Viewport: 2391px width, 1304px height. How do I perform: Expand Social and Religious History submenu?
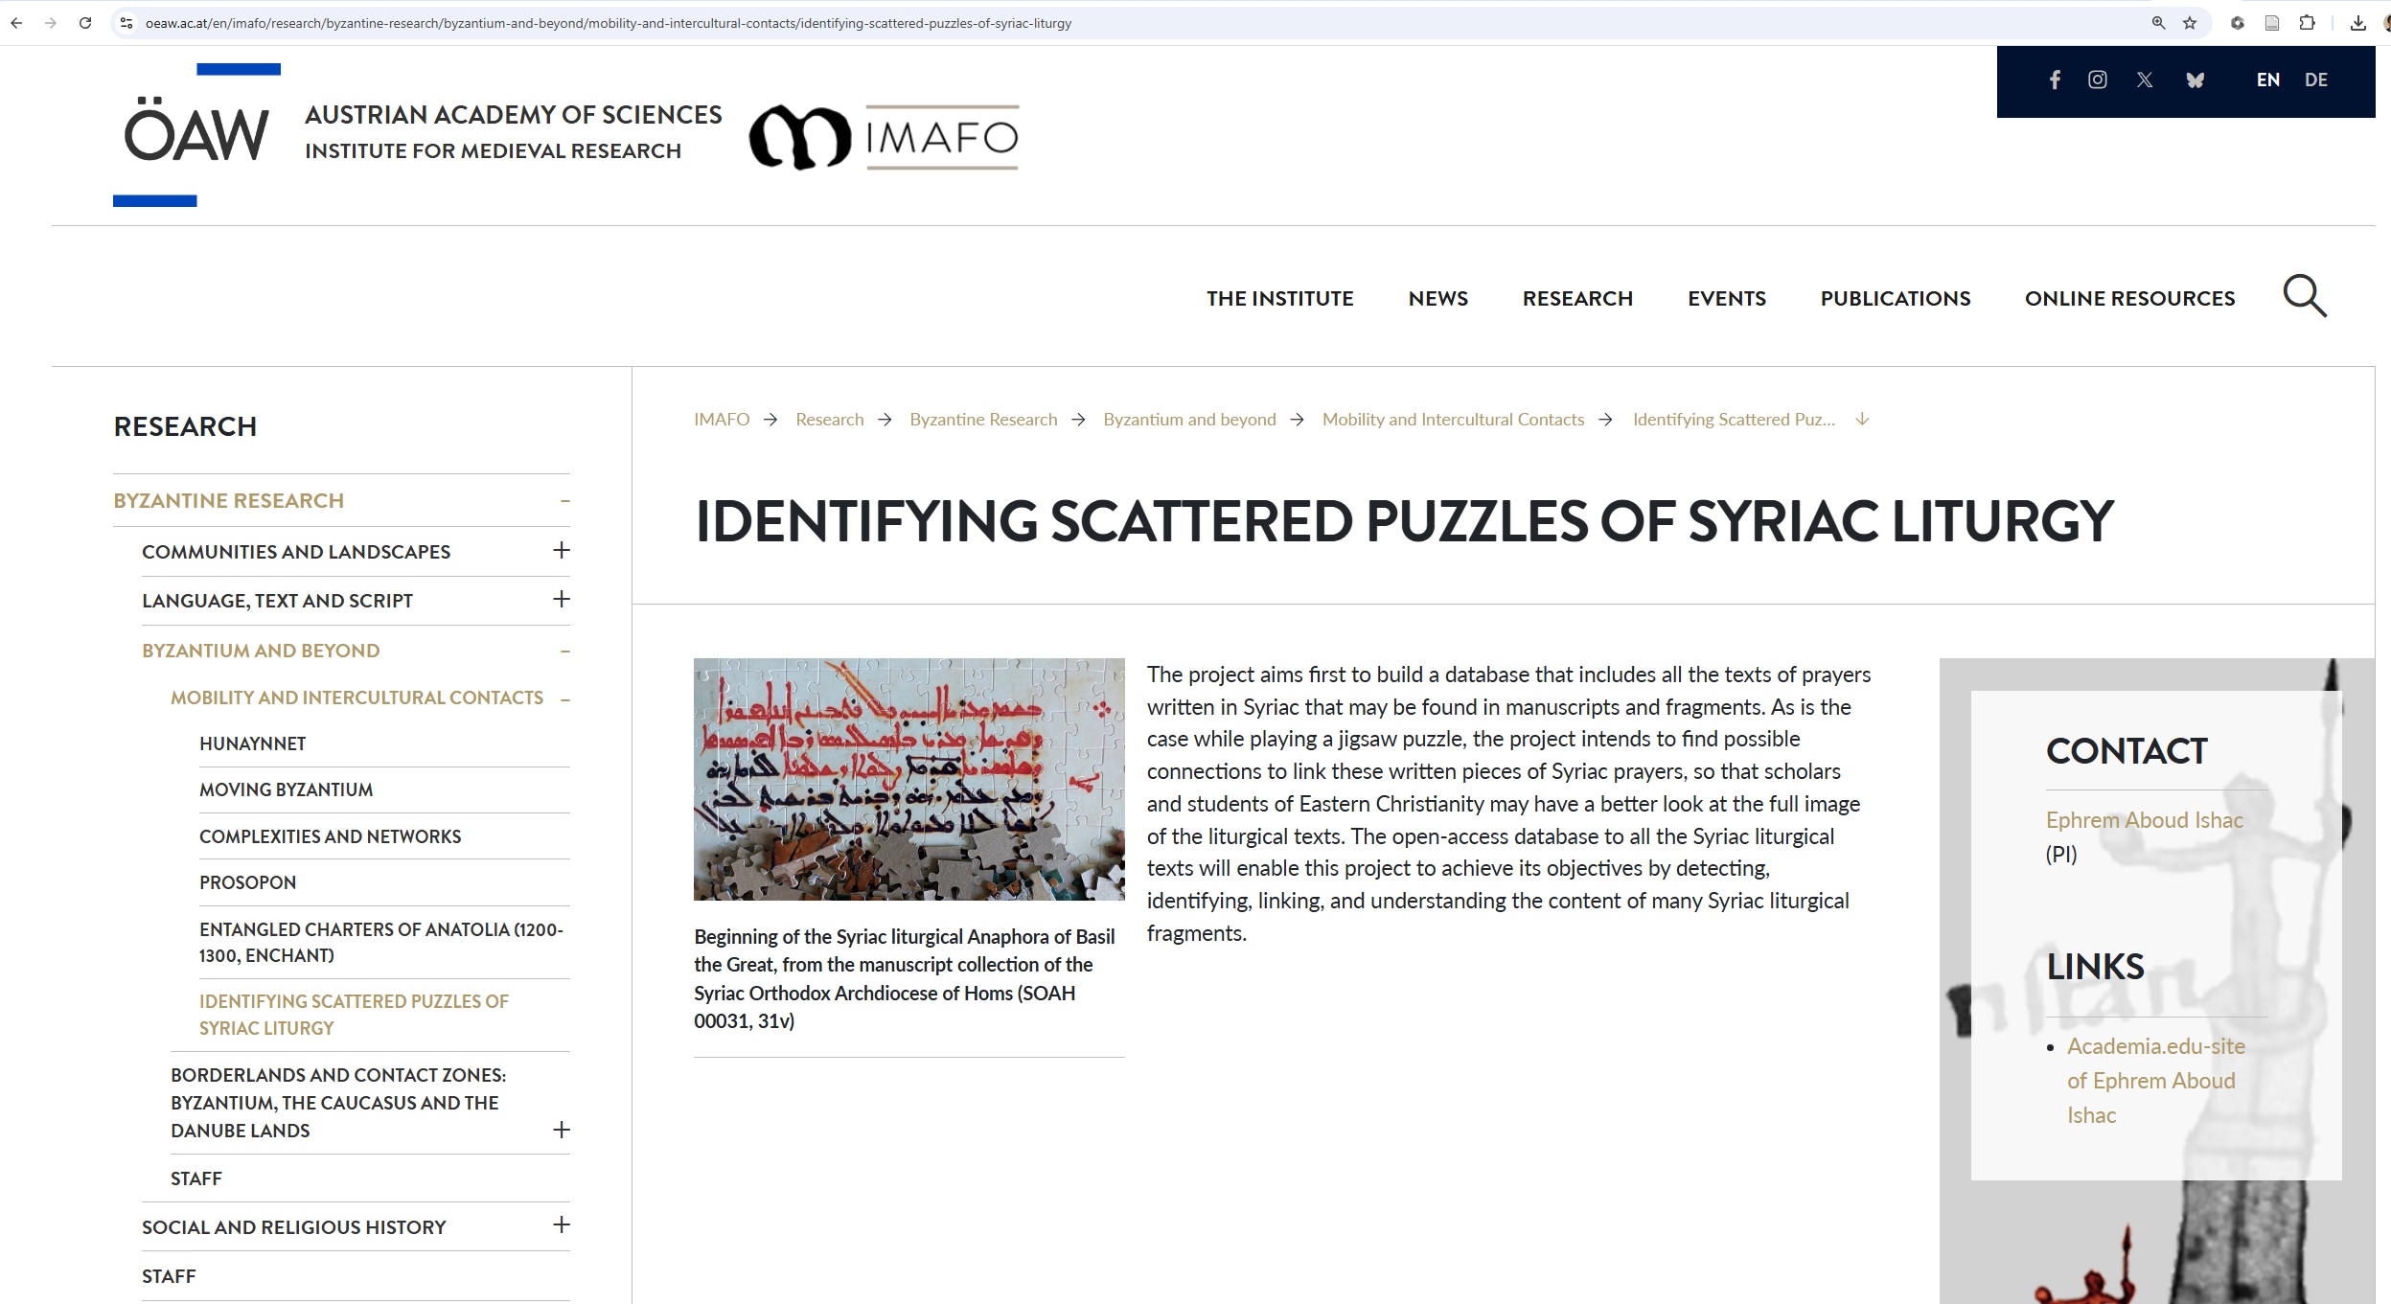562,1225
